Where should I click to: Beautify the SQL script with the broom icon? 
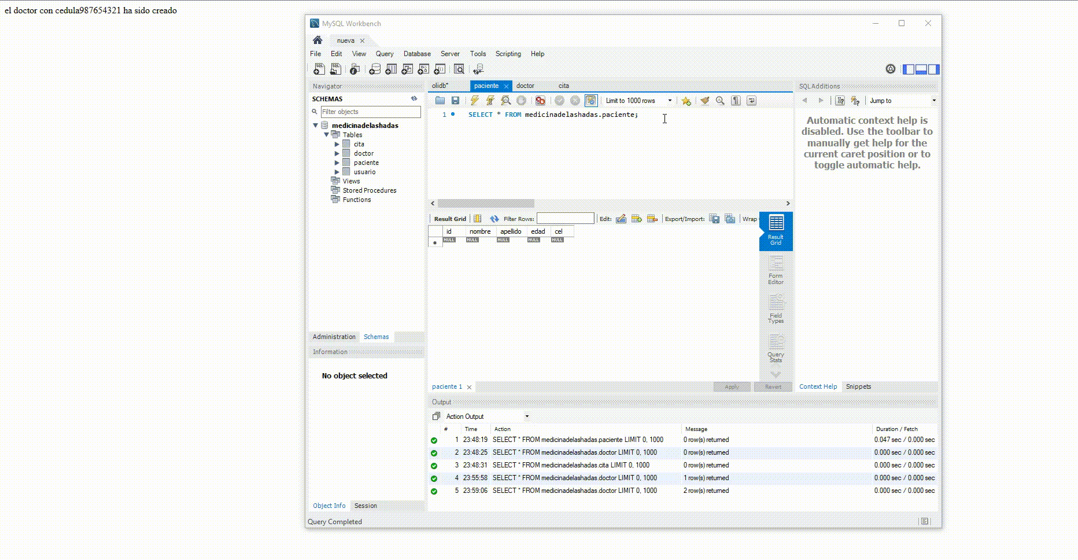pos(705,101)
